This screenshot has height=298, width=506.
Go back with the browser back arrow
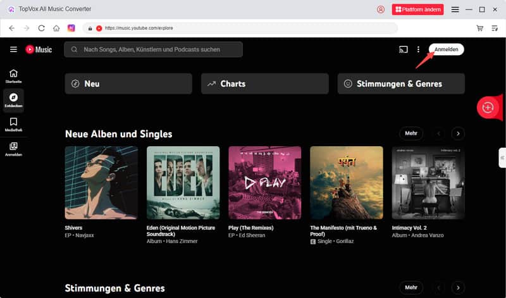coord(11,28)
